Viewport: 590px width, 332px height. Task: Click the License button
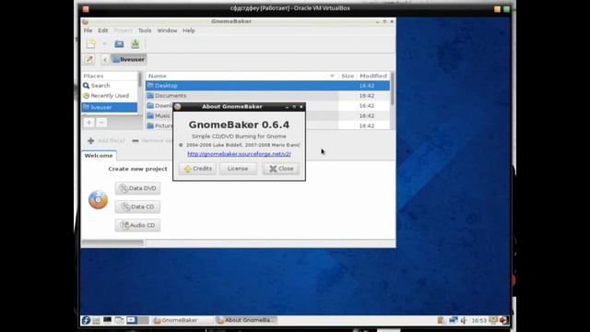coord(238,169)
